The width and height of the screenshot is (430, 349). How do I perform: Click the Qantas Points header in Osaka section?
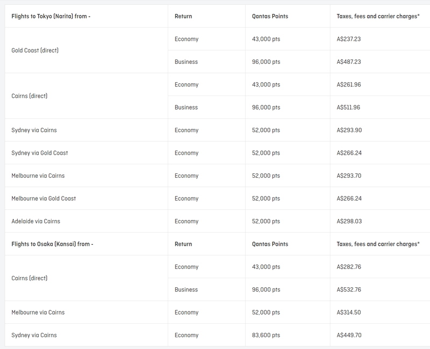pyautogui.click(x=270, y=244)
